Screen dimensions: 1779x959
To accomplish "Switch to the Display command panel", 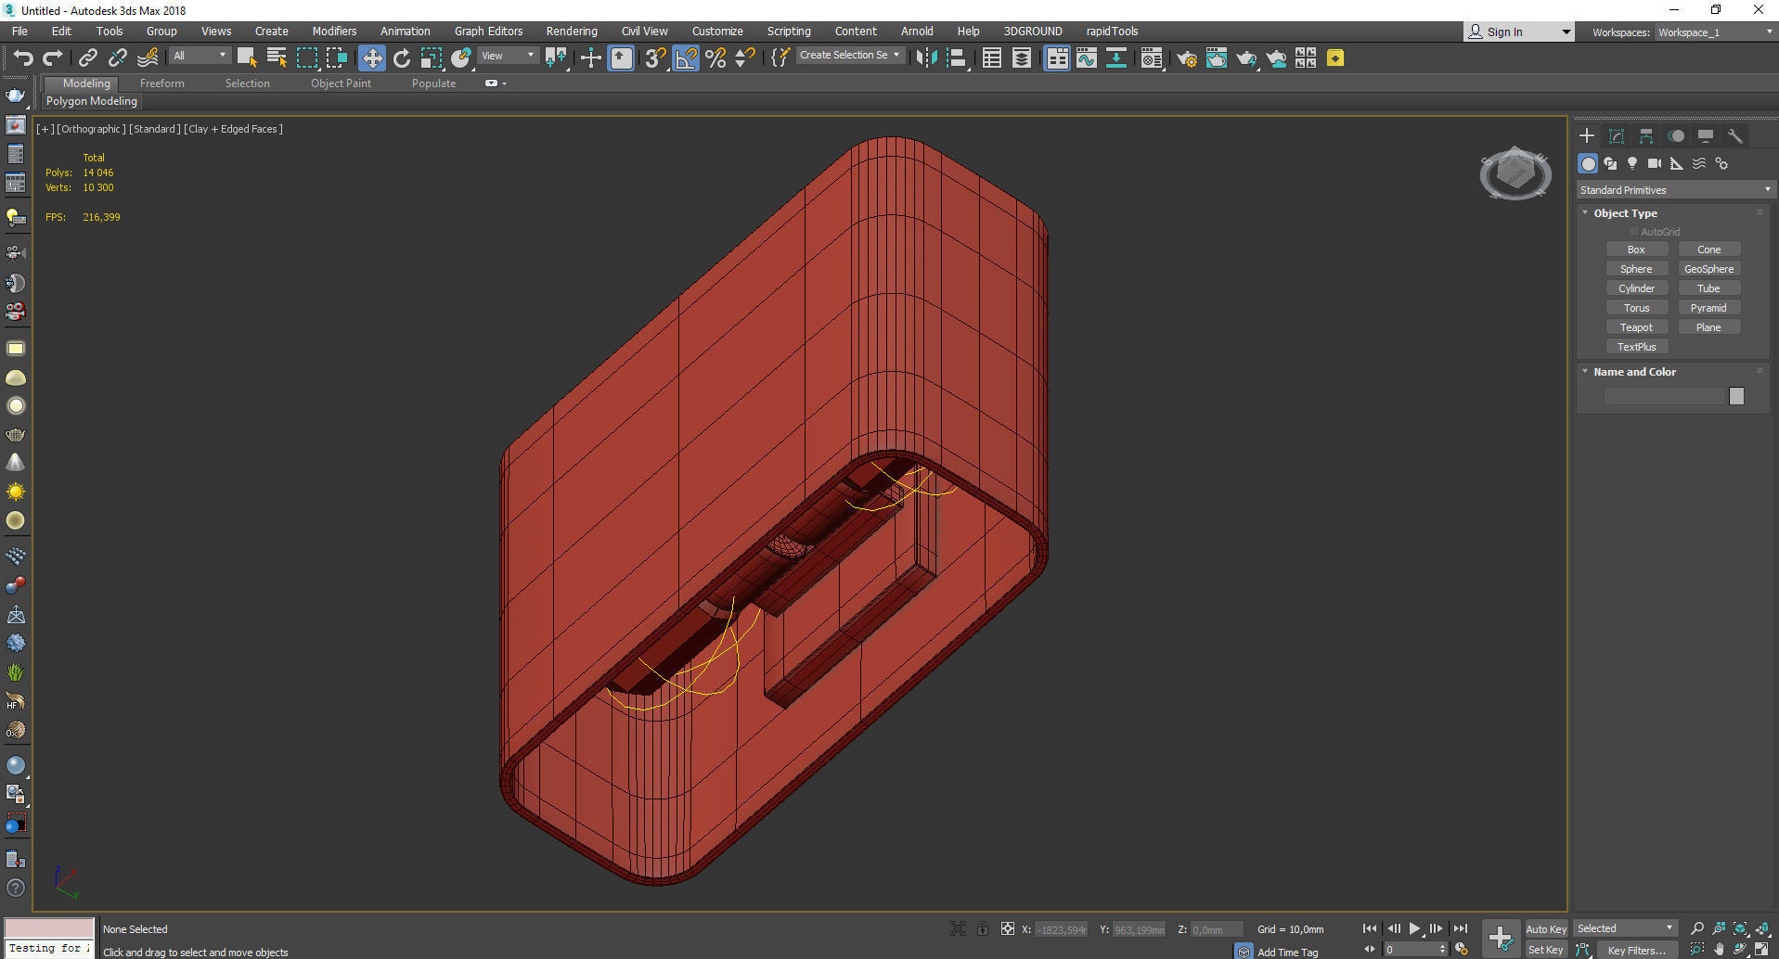I will click(x=1706, y=136).
